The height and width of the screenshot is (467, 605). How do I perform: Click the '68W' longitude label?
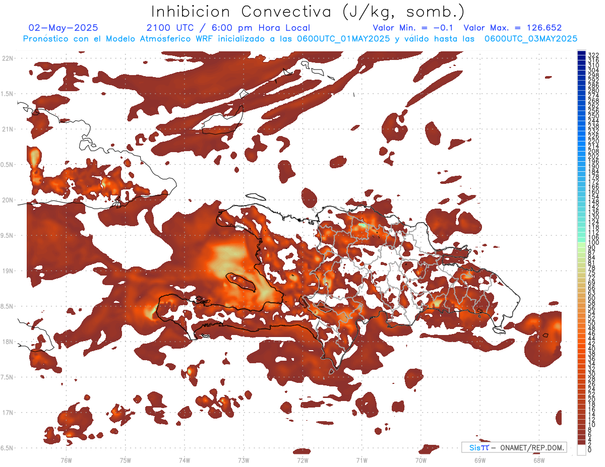pos(539,460)
